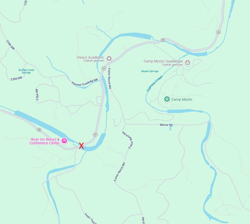The width and height of the screenshot is (250, 224).
Task: Click the Hexco Academic location pin
Action: (x=109, y=59)
